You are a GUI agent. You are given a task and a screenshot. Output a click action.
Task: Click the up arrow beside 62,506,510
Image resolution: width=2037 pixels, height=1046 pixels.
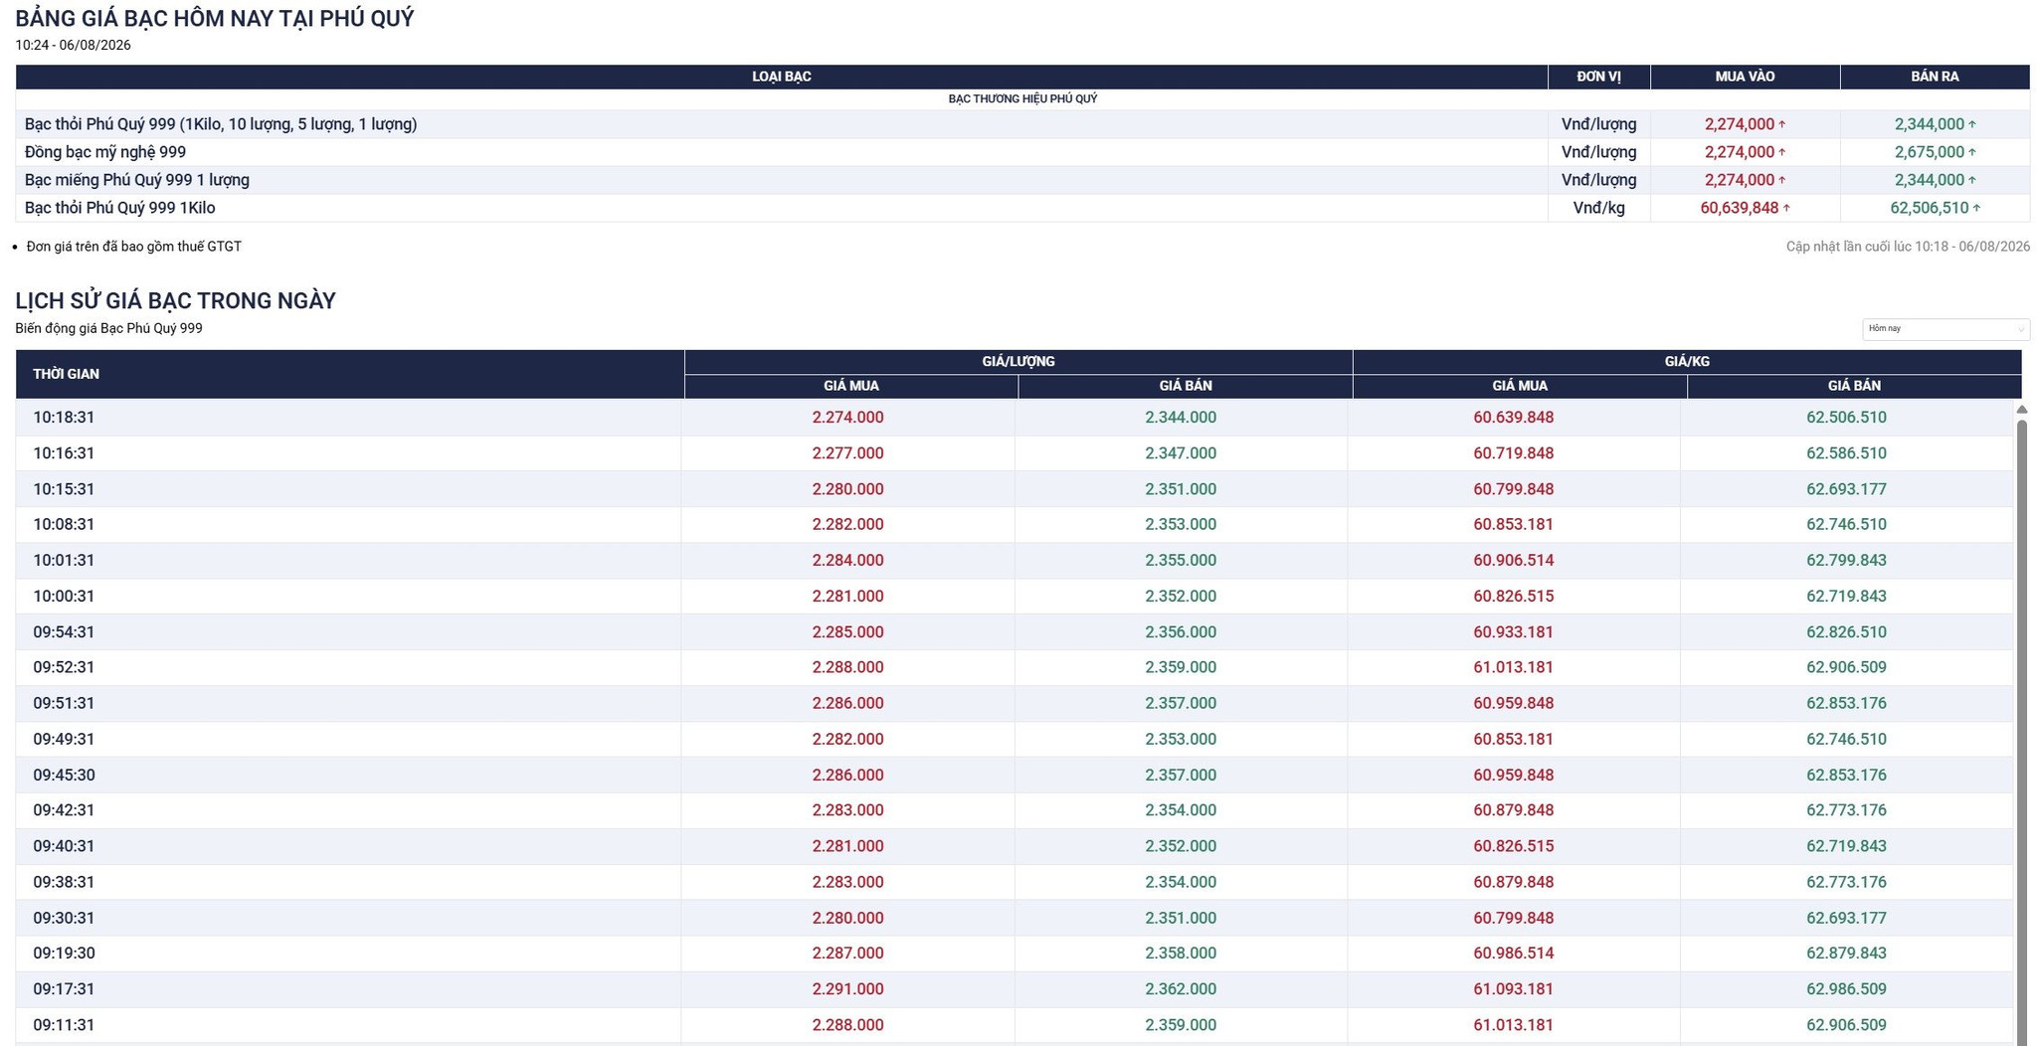pos(1976,208)
